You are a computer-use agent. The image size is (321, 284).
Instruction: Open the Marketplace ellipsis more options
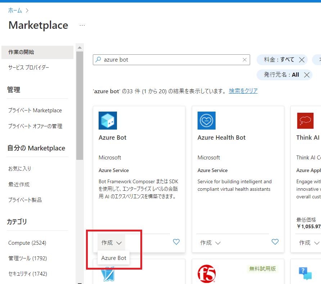point(82,26)
